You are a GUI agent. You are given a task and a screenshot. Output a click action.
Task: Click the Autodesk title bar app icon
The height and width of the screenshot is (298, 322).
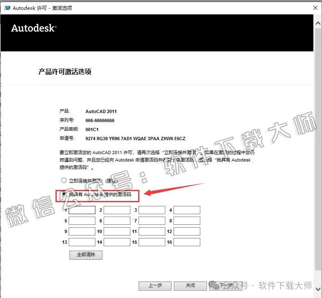pos(7,8)
